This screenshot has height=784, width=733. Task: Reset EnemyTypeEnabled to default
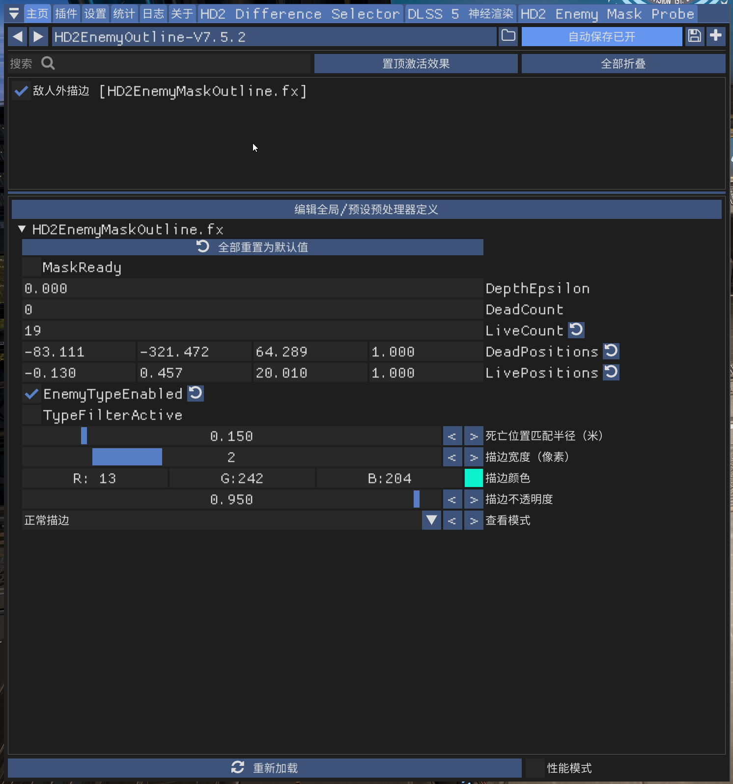[196, 393]
